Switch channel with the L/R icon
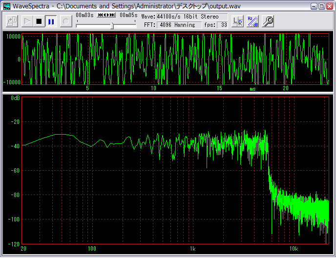 (238, 21)
